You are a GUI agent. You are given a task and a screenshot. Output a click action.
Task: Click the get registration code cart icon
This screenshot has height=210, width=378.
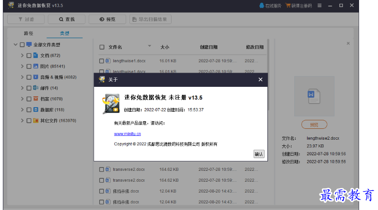pos(288,5)
